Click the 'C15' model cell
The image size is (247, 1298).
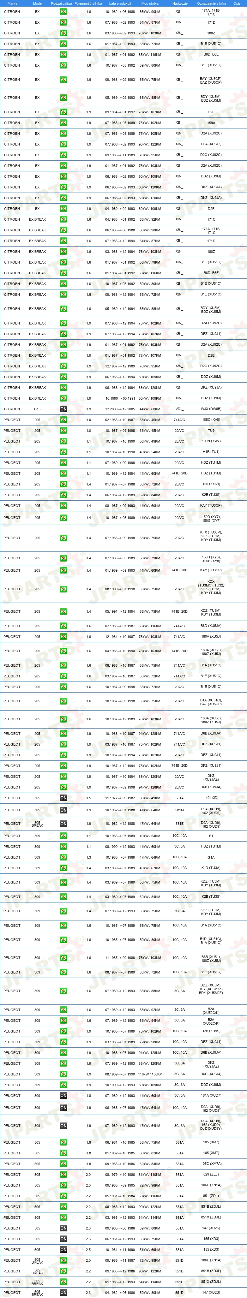(x=37, y=409)
